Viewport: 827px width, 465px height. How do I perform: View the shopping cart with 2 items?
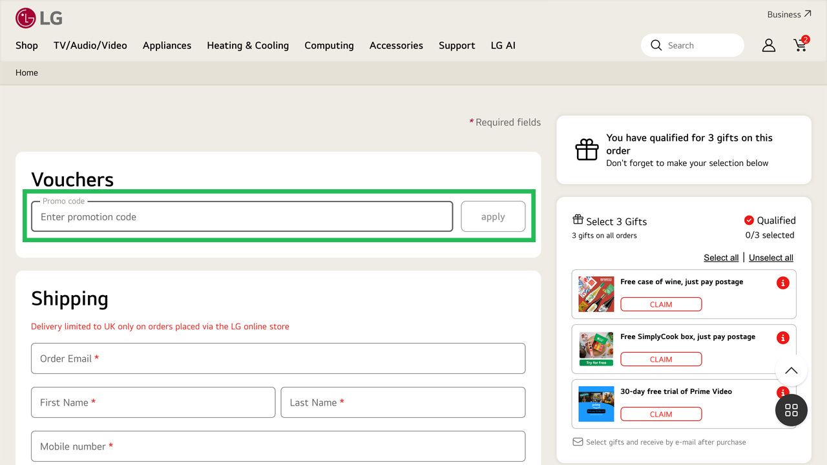point(800,45)
